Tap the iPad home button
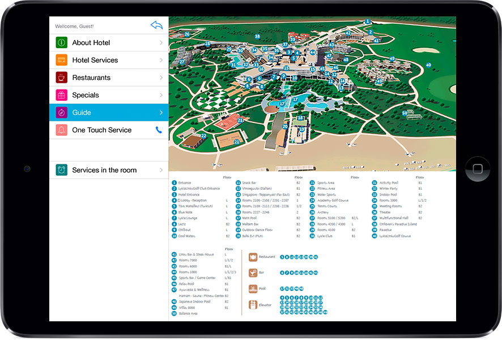 pyautogui.click(x=477, y=169)
